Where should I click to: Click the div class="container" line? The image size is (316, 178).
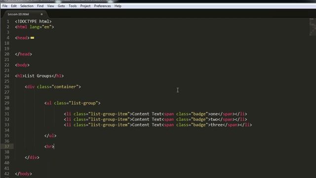click(53, 87)
